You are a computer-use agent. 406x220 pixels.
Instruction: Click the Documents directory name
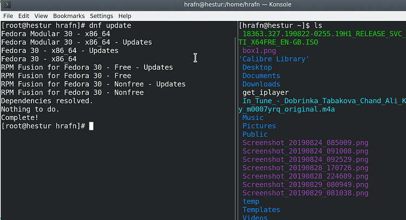coord(261,76)
